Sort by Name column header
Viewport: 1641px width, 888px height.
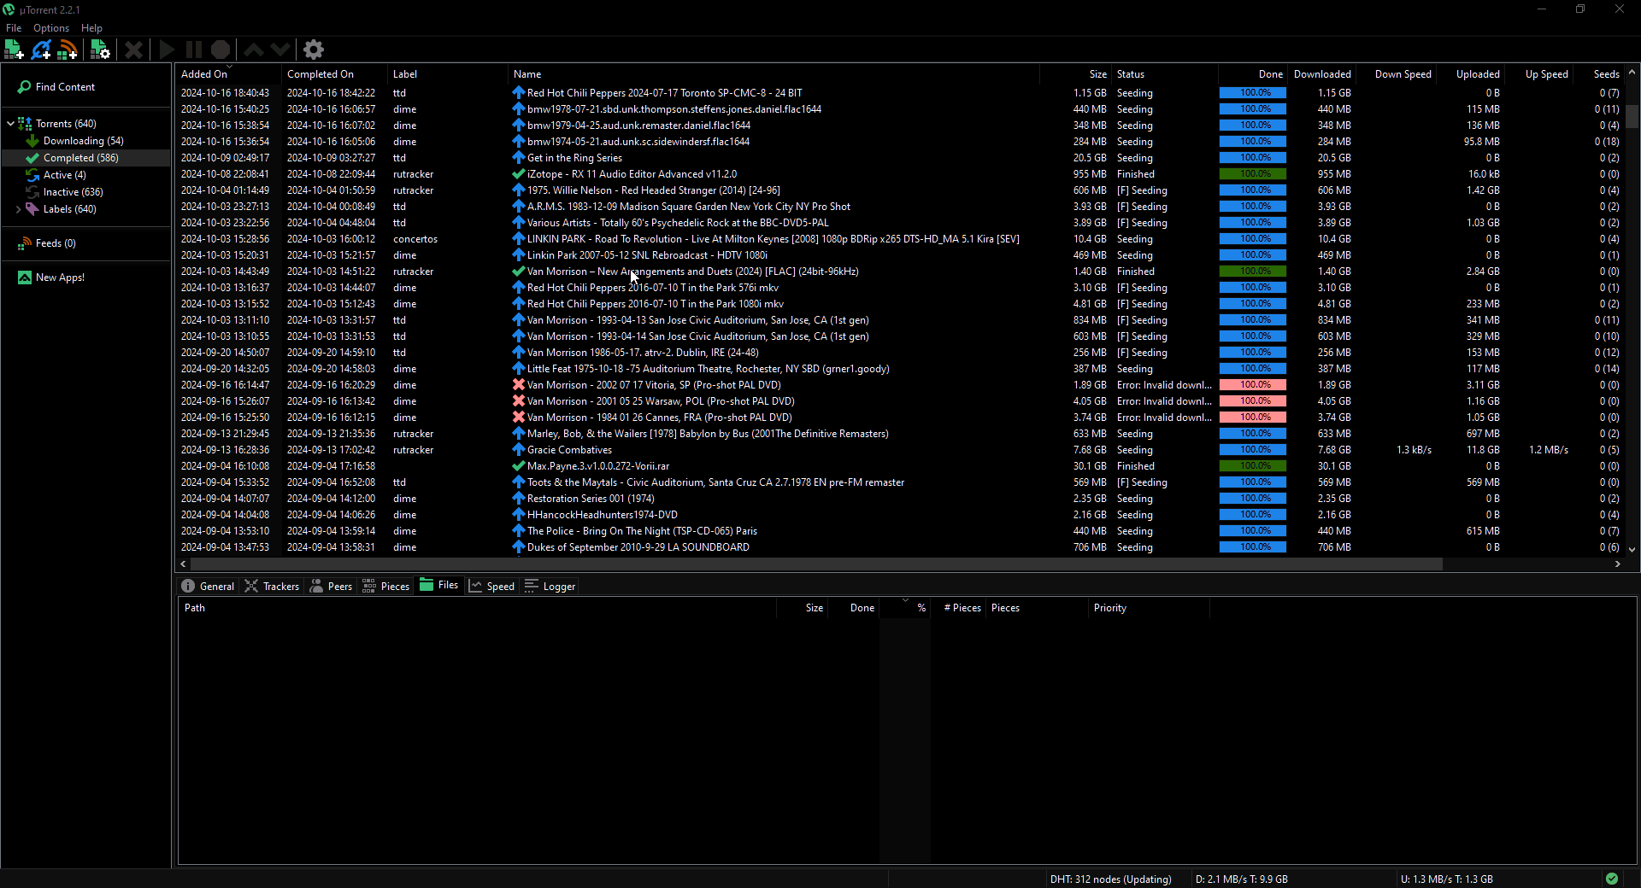pos(773,74)
